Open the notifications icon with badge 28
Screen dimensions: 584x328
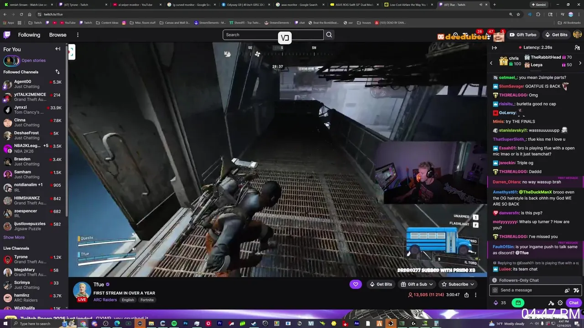pyautogui.click(x=477, y=35)
